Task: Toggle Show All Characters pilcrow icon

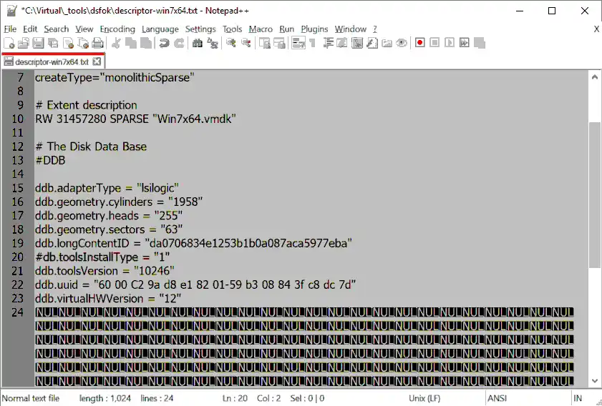Action: pos(313,43)
